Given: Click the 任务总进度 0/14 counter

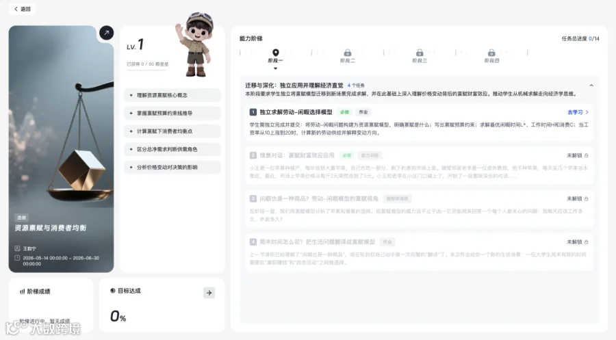Looking at the screenshot, I should (x=580, y=38).
